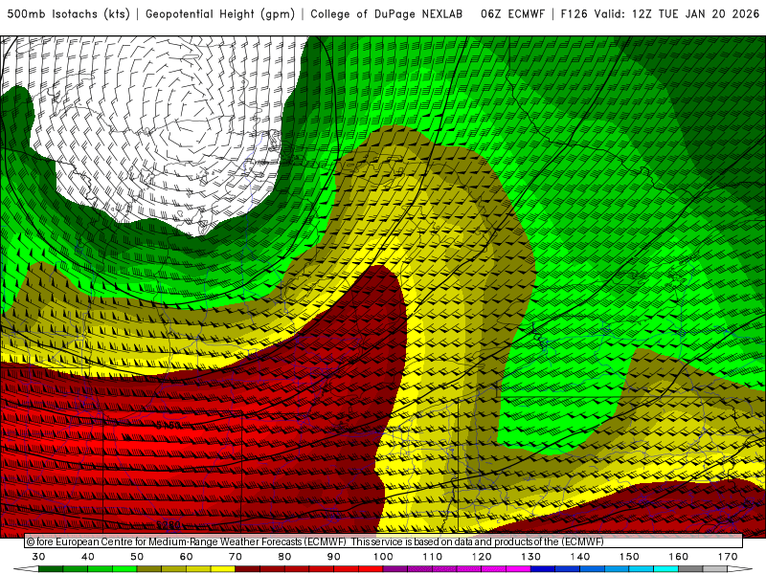
Task: Pick the bright red swatch just before 100
Action: [371, 569]
